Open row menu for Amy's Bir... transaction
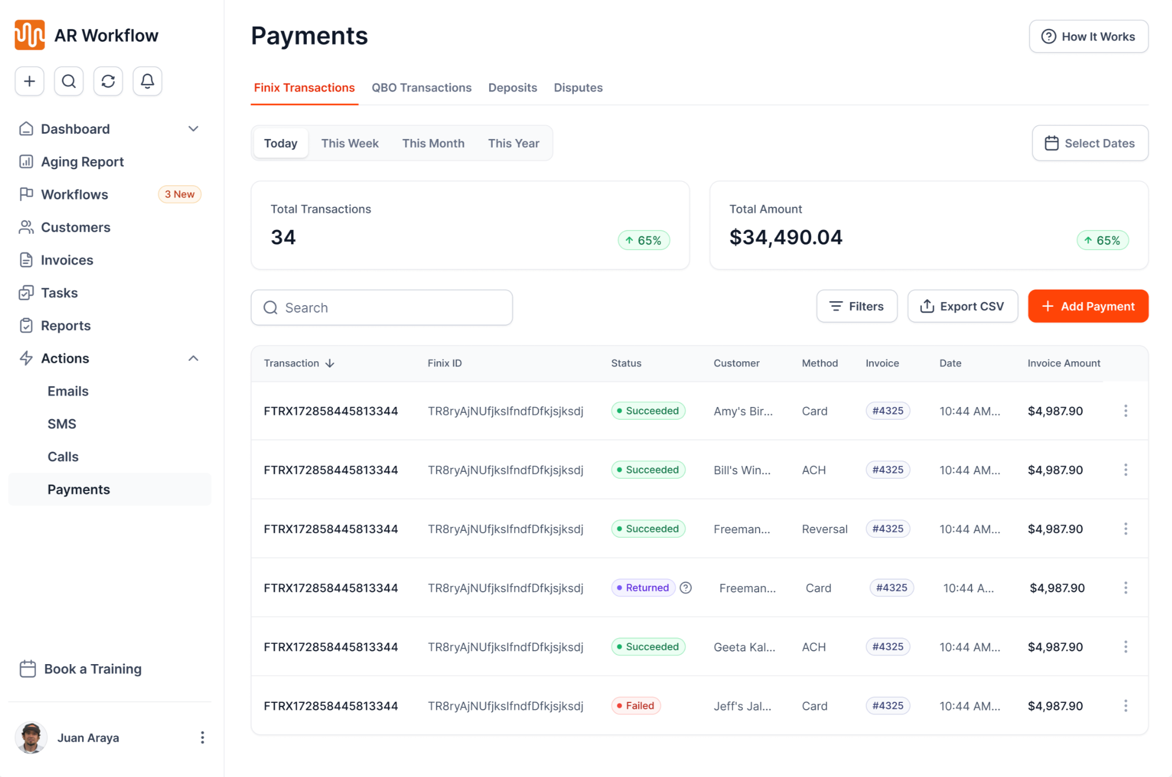The image size is (1172, 777). tap(1126, 411)
